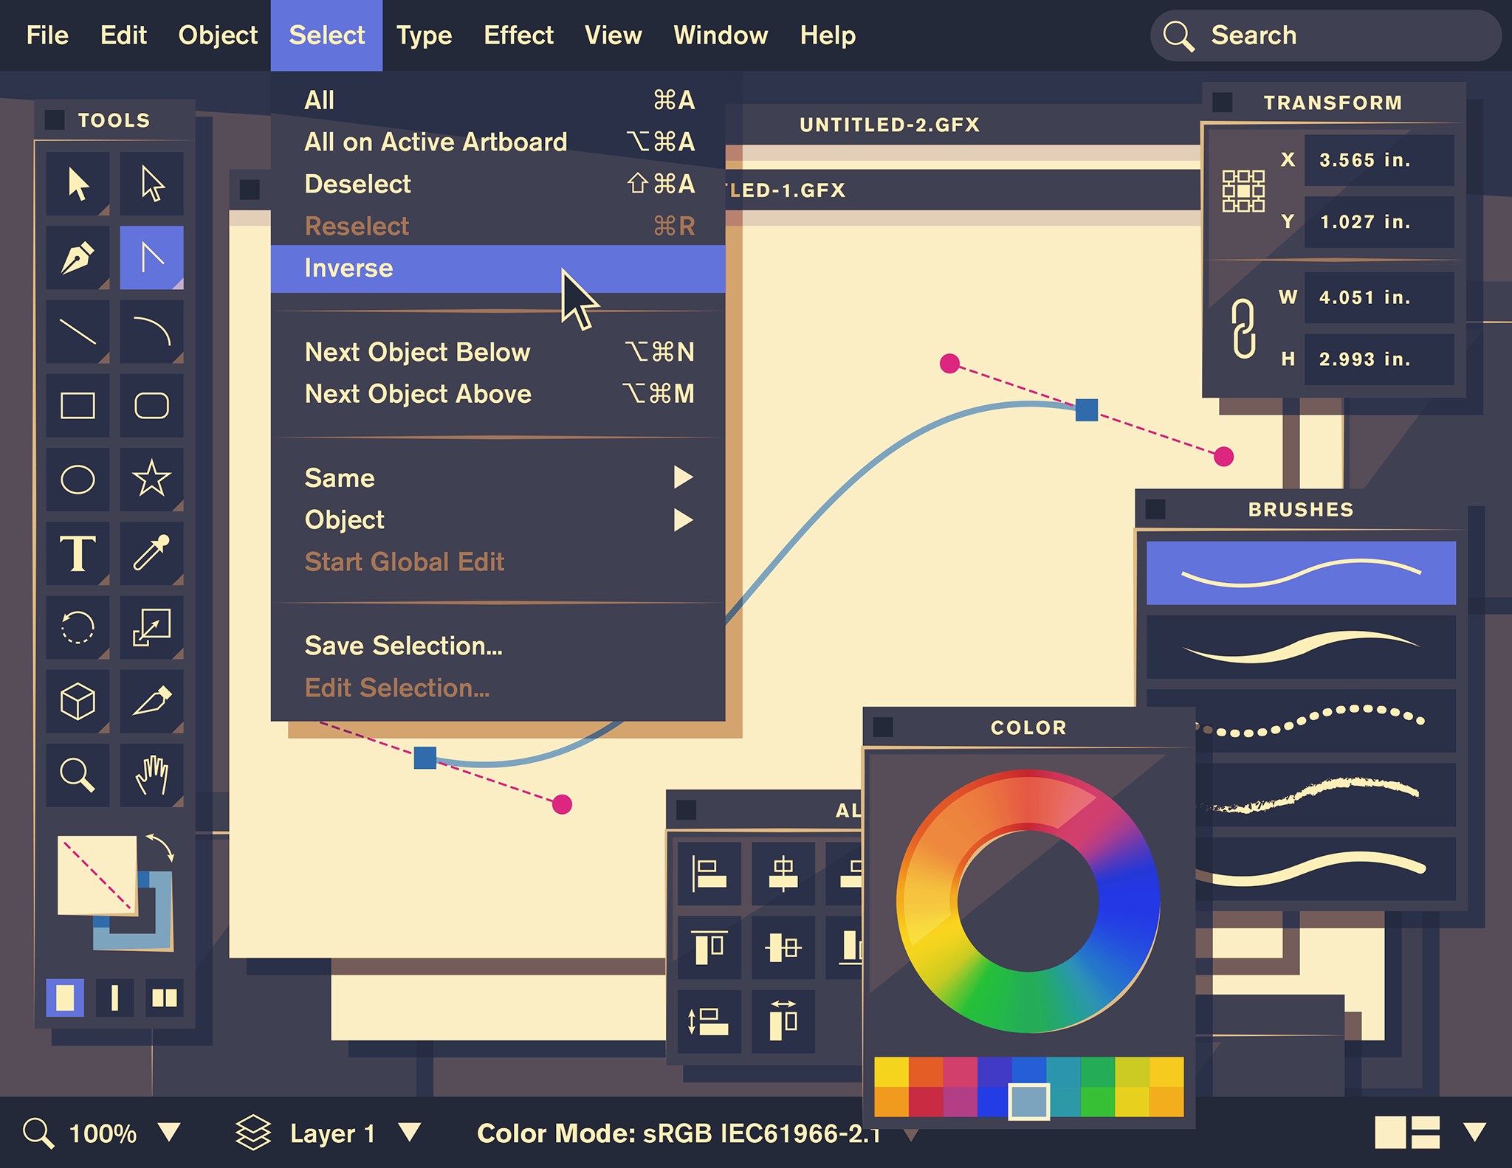1512x1168 pixels.
Task: Select the Star shape tool
Action: (151, 479)
